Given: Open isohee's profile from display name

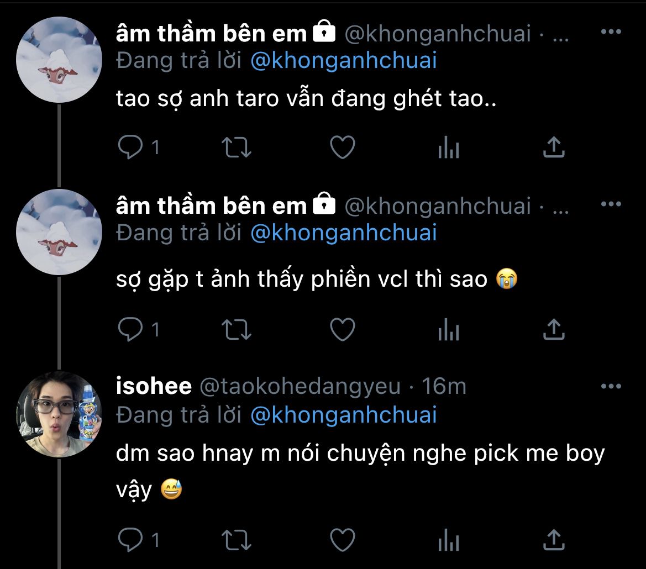Looking at the screenshot, I should coord(154,387).
